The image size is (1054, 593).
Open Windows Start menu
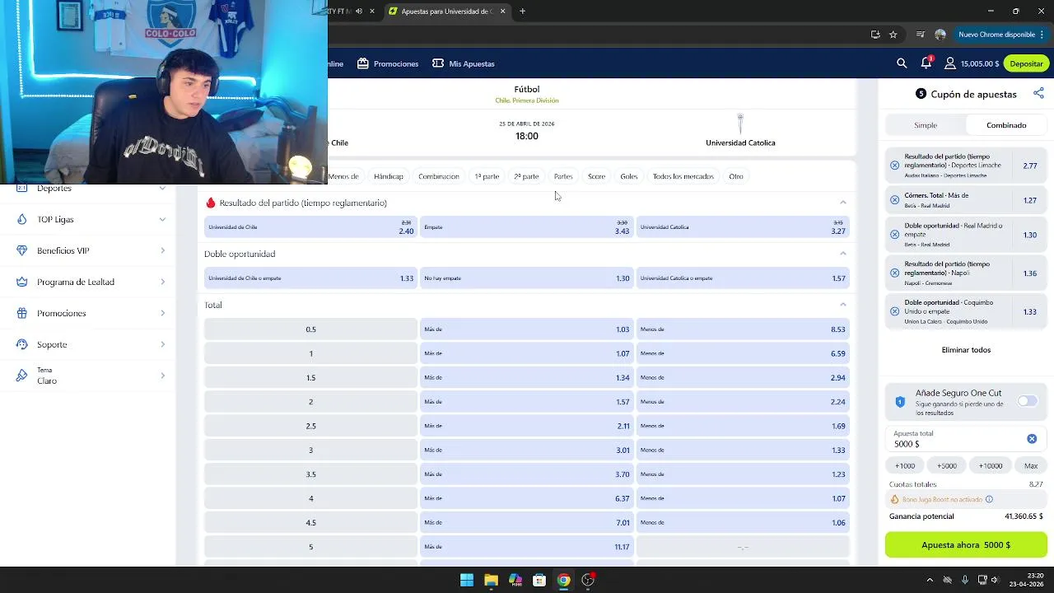pos(467,581)
